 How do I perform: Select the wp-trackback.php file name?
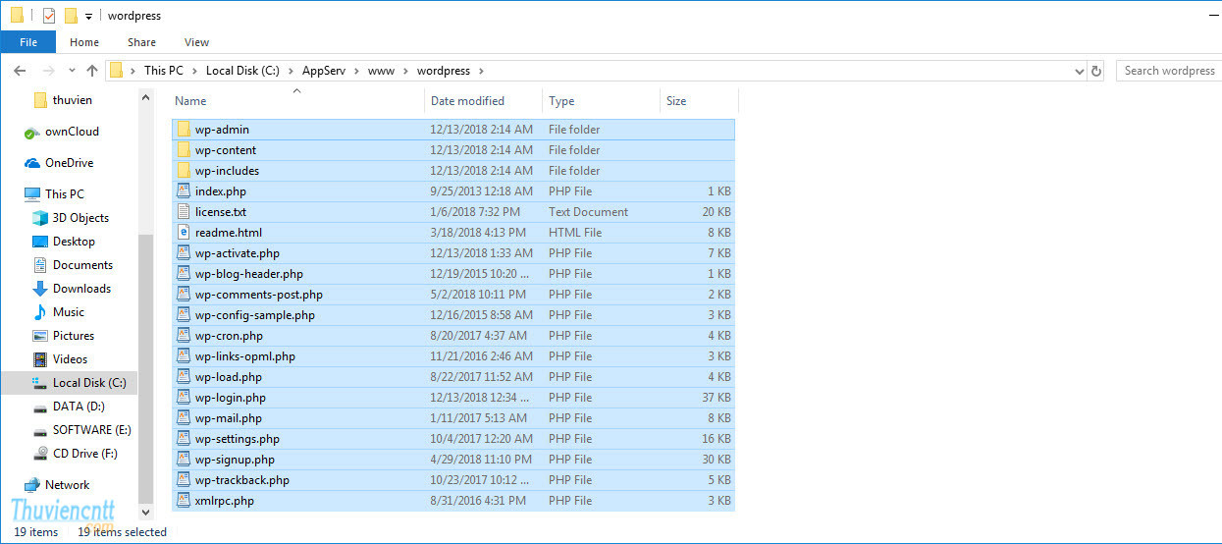(x=241, y=480)
